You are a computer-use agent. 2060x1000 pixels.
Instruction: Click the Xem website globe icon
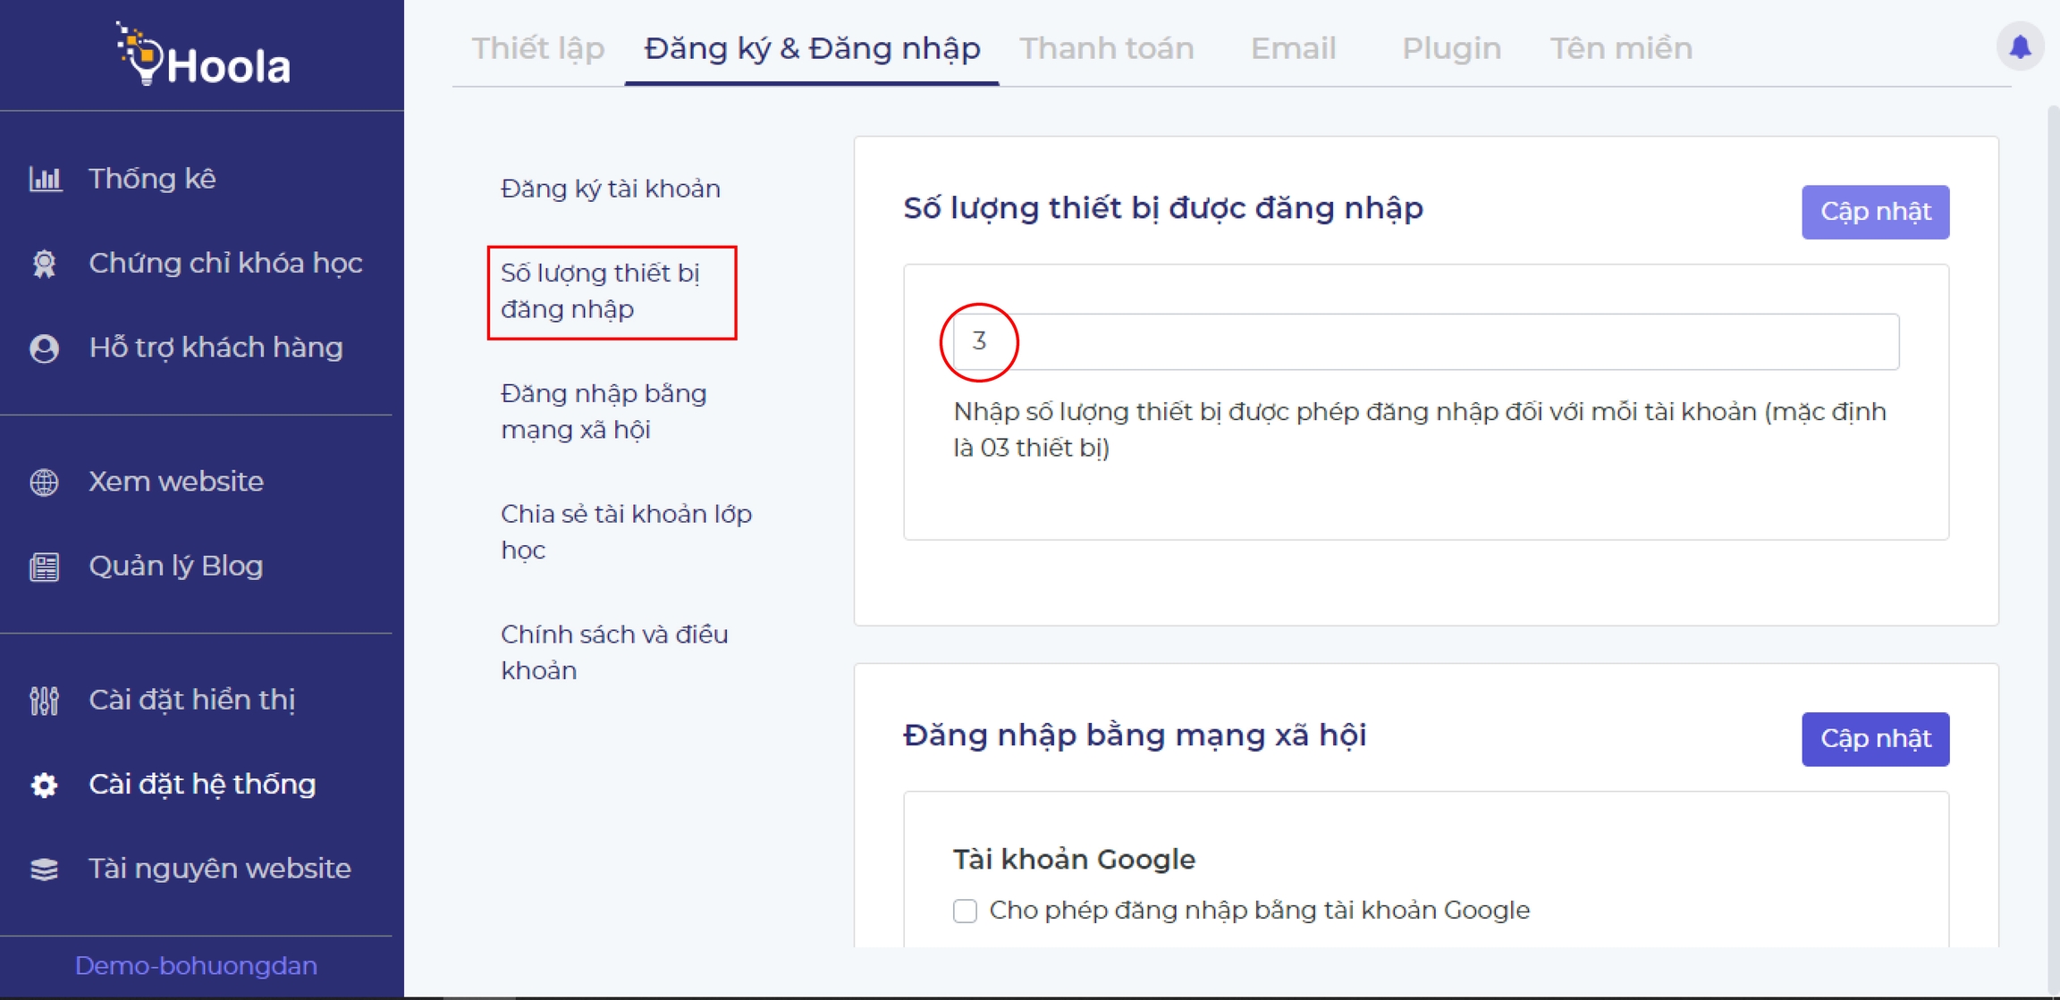point(45,482)
